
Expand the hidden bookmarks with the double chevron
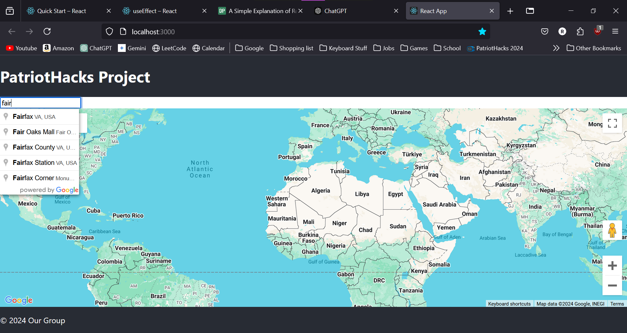(556, 48)
